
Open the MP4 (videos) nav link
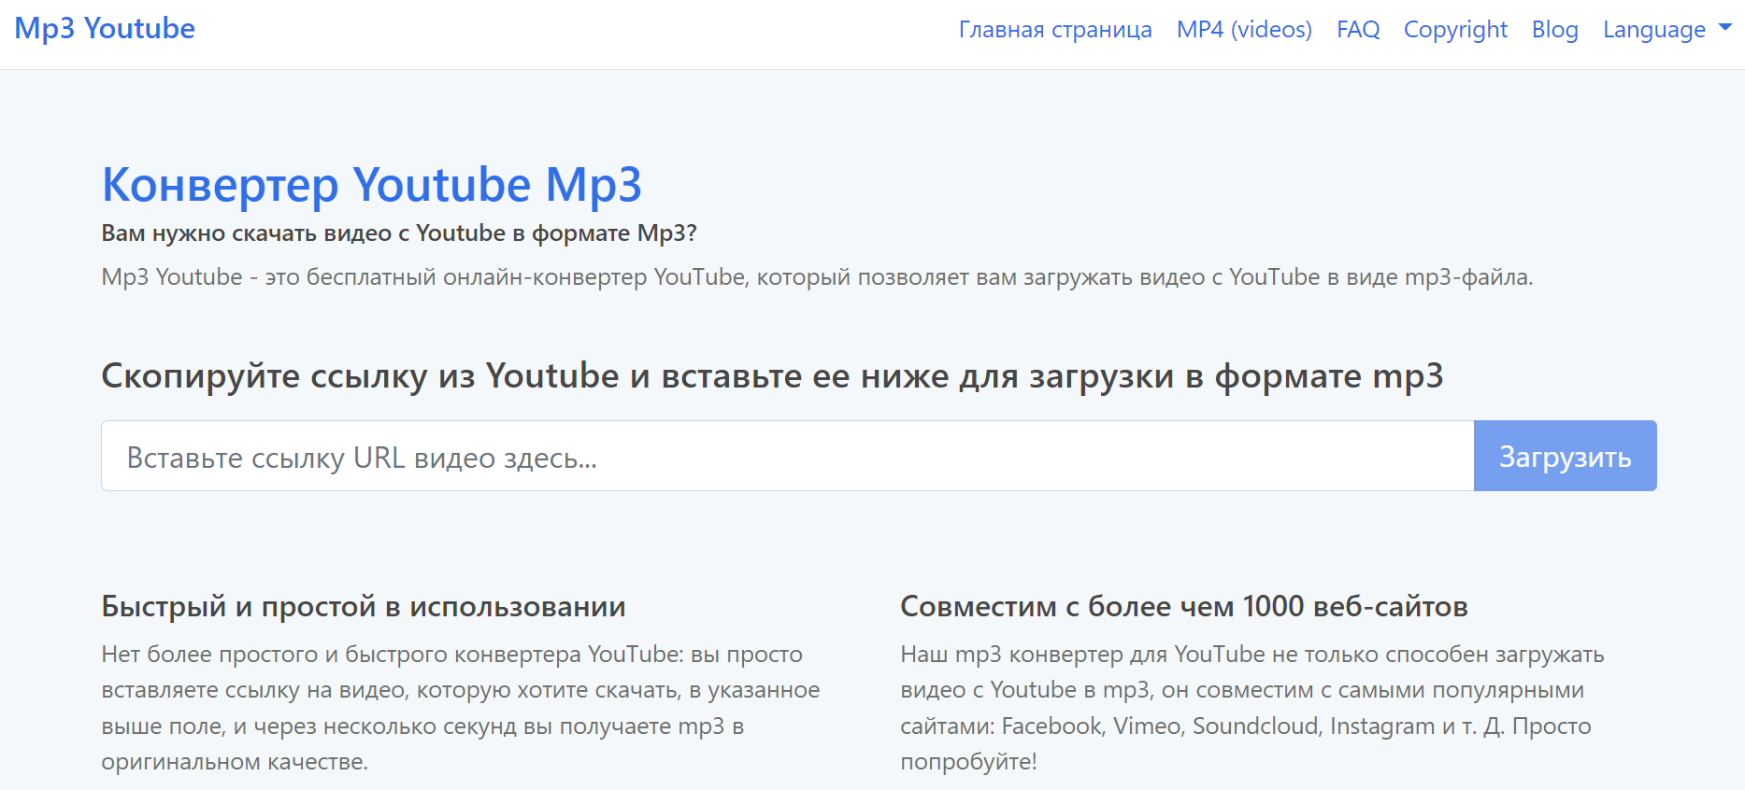[x=1244, y=30]
